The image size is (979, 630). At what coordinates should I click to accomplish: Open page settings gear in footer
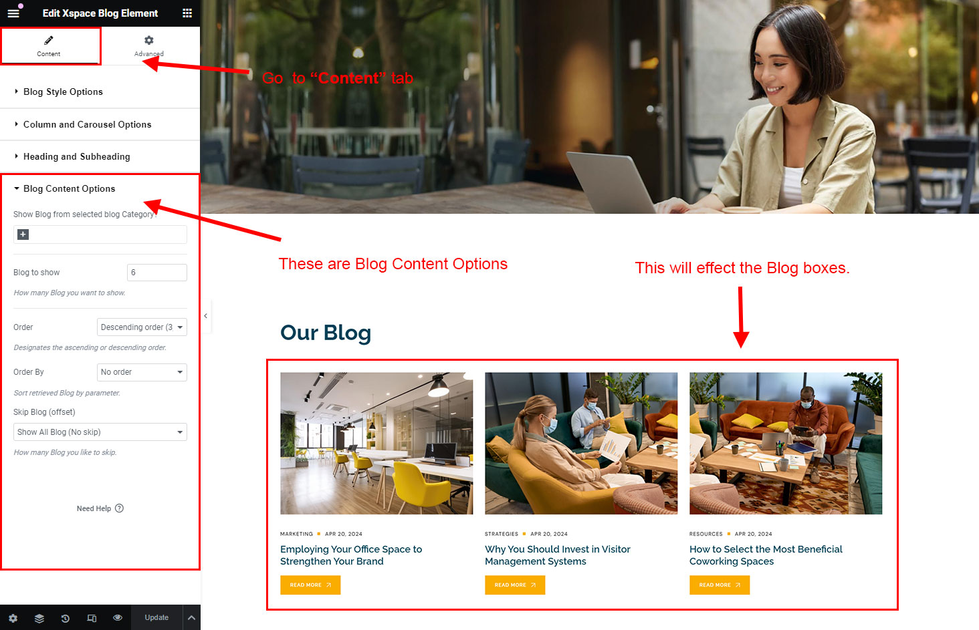click(13, 618)
